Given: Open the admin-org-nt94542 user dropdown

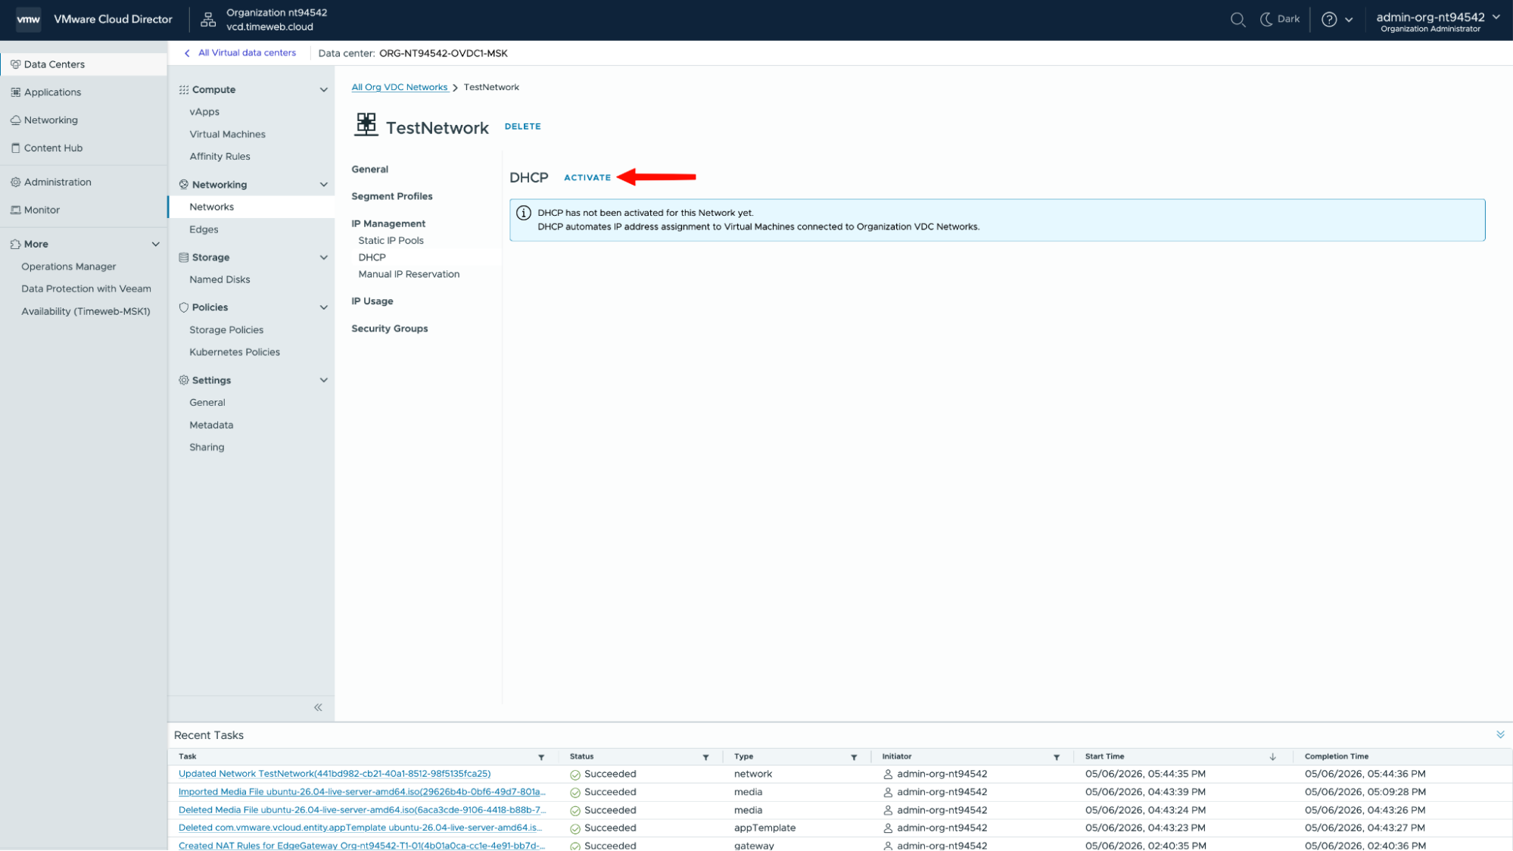Looking at the screenshot, I should [x=1438, y=21].
